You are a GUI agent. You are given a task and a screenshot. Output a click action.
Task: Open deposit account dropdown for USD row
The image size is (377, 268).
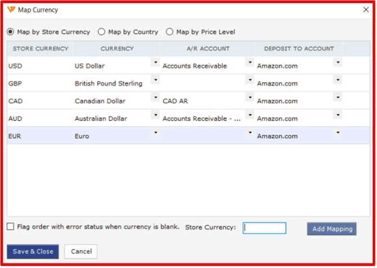tap(337, 62)
